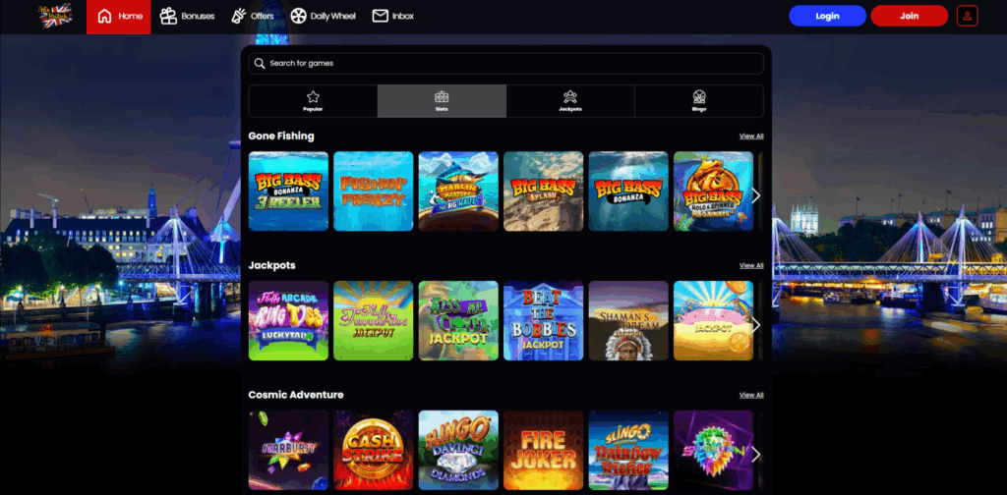Image resolution: width=1007 pixels, height=495 pixels.
Task: Click the magnifying glass search icon
Action: (260, 64)
